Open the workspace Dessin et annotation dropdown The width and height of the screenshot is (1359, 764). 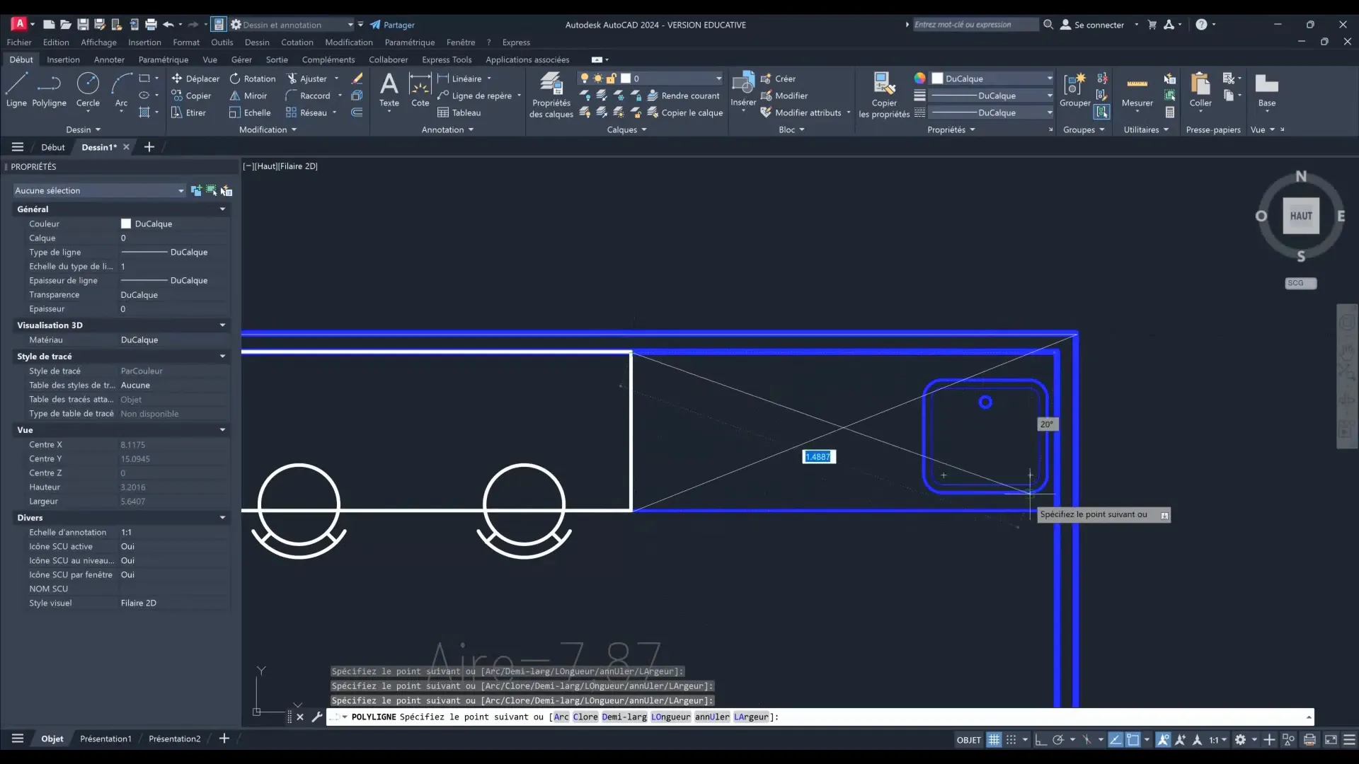tap(291, 25)
